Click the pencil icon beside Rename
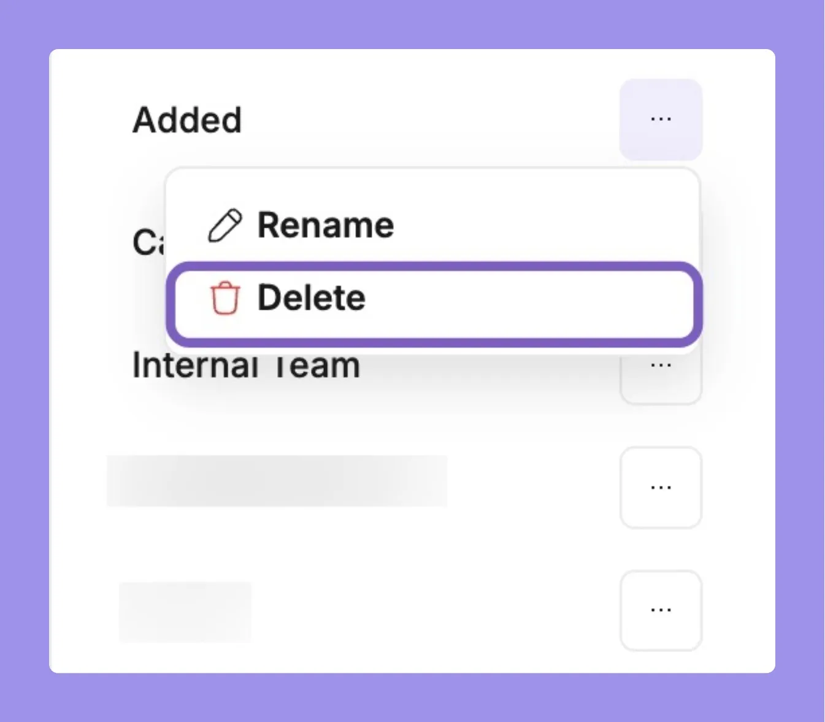Screen dimensions: 825x722 click(x=224, y=226)
